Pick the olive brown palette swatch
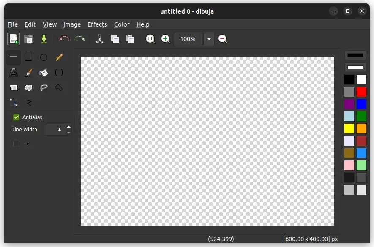 pos(349,153)
